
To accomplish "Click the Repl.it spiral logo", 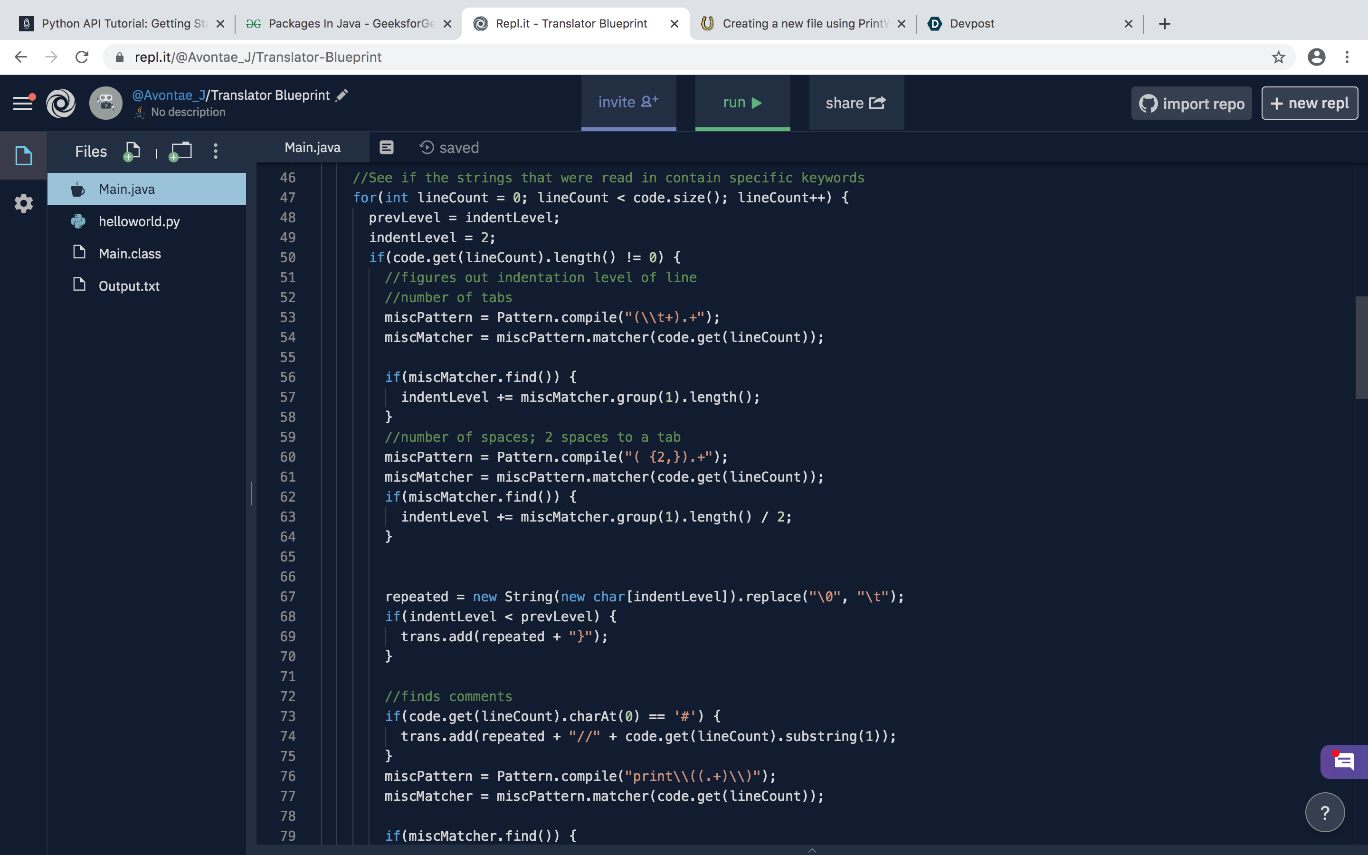I will pyautogui.click(x=61, y=104).
